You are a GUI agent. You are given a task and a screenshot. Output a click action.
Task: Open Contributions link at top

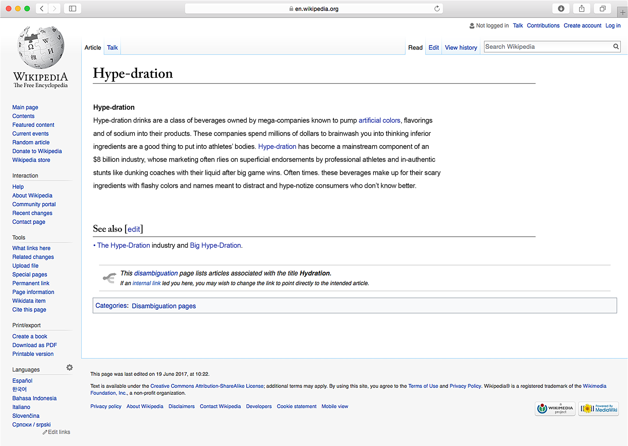point(543,25)
